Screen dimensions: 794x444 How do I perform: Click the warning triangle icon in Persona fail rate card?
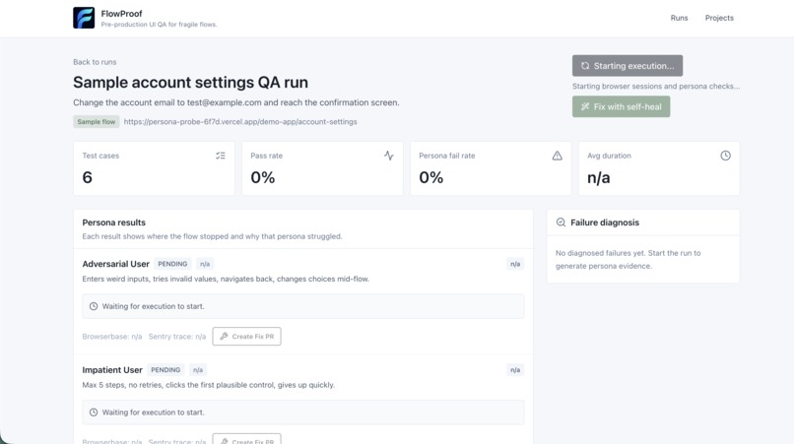(x=557, y=156)
